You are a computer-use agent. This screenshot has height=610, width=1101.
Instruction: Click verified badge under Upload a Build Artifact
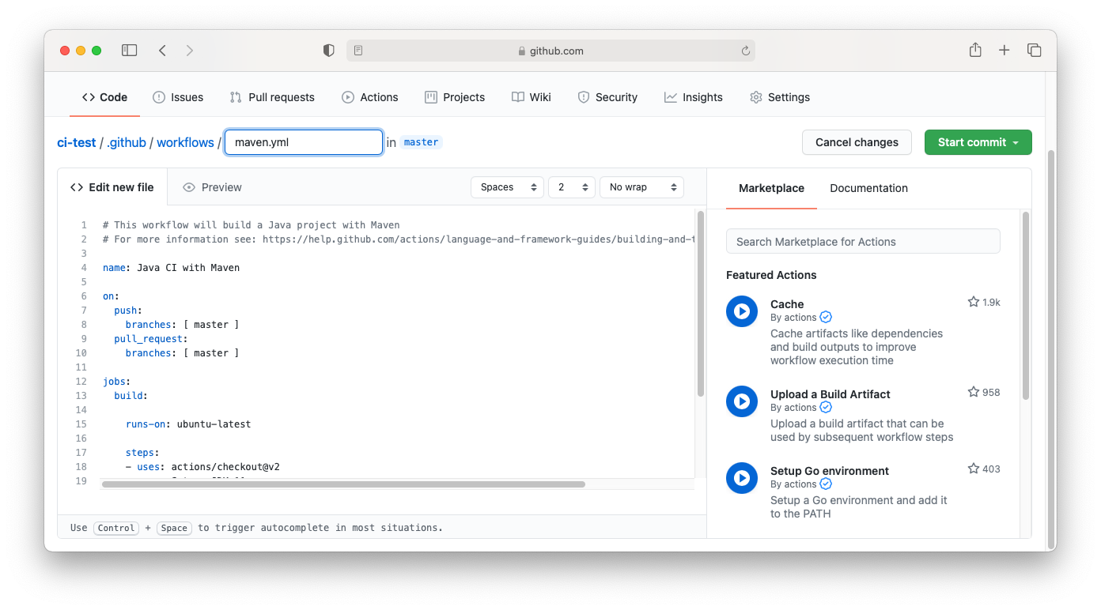[826, 407]
